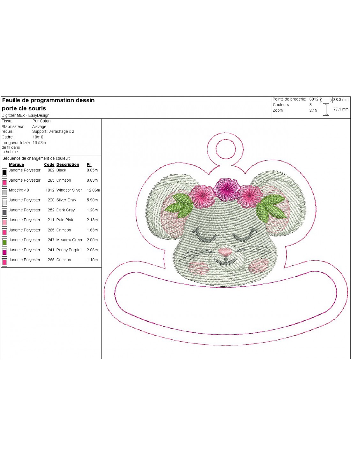Image resolution: width=351 pixels, height=454 pixels.
Task: Click the '12.06m' thread length value
Action: point(93,190)
